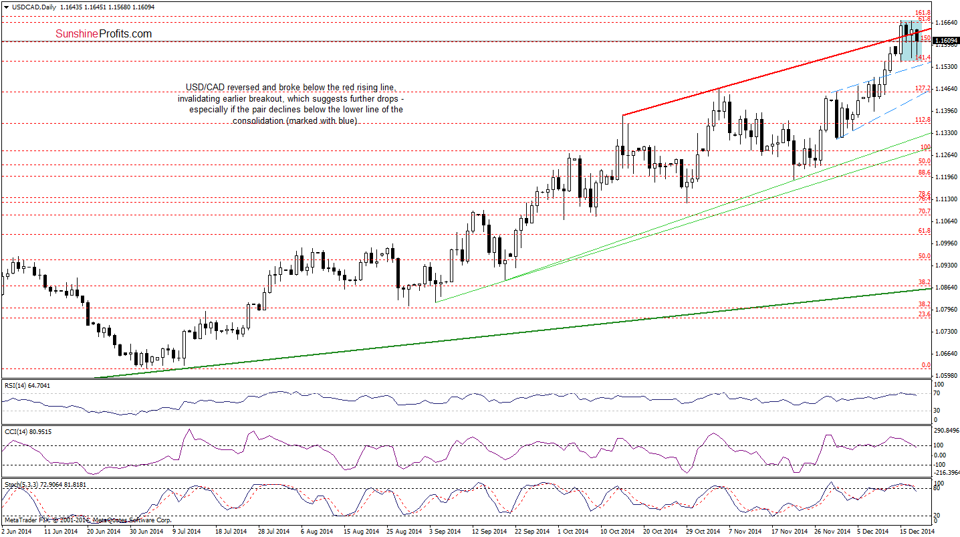Click the 112.8 Fibonacci level label
Image resolution: width=960 pixels, height=537 pixels.
click(923, 120)
